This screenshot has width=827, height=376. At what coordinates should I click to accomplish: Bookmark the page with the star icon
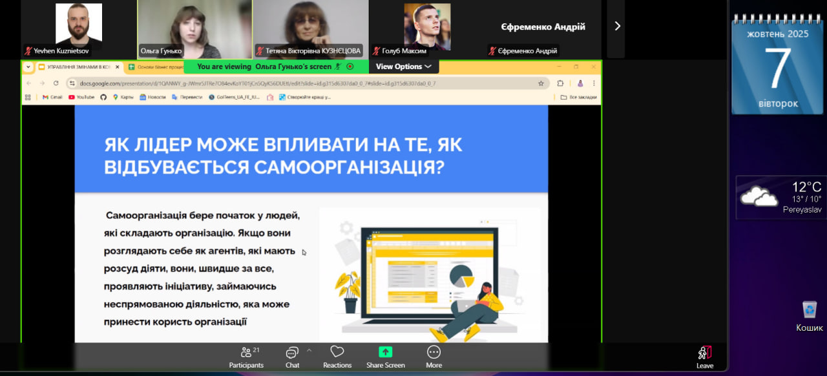541,83
